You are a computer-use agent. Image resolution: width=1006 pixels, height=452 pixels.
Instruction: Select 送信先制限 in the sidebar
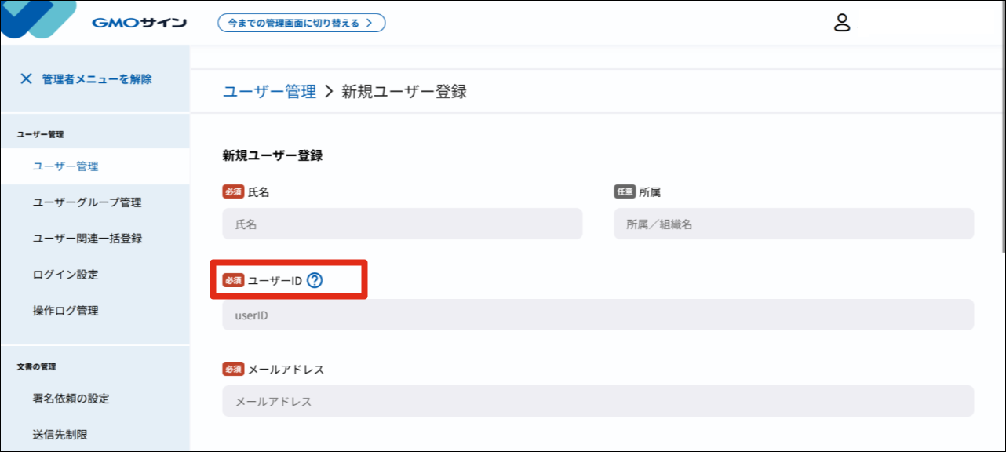pos(60,434)
